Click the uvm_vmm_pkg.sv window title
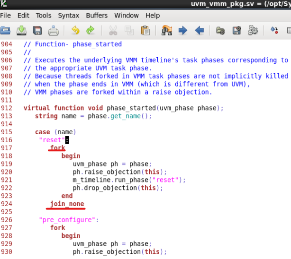291x259 pixels. click(241, 4)
